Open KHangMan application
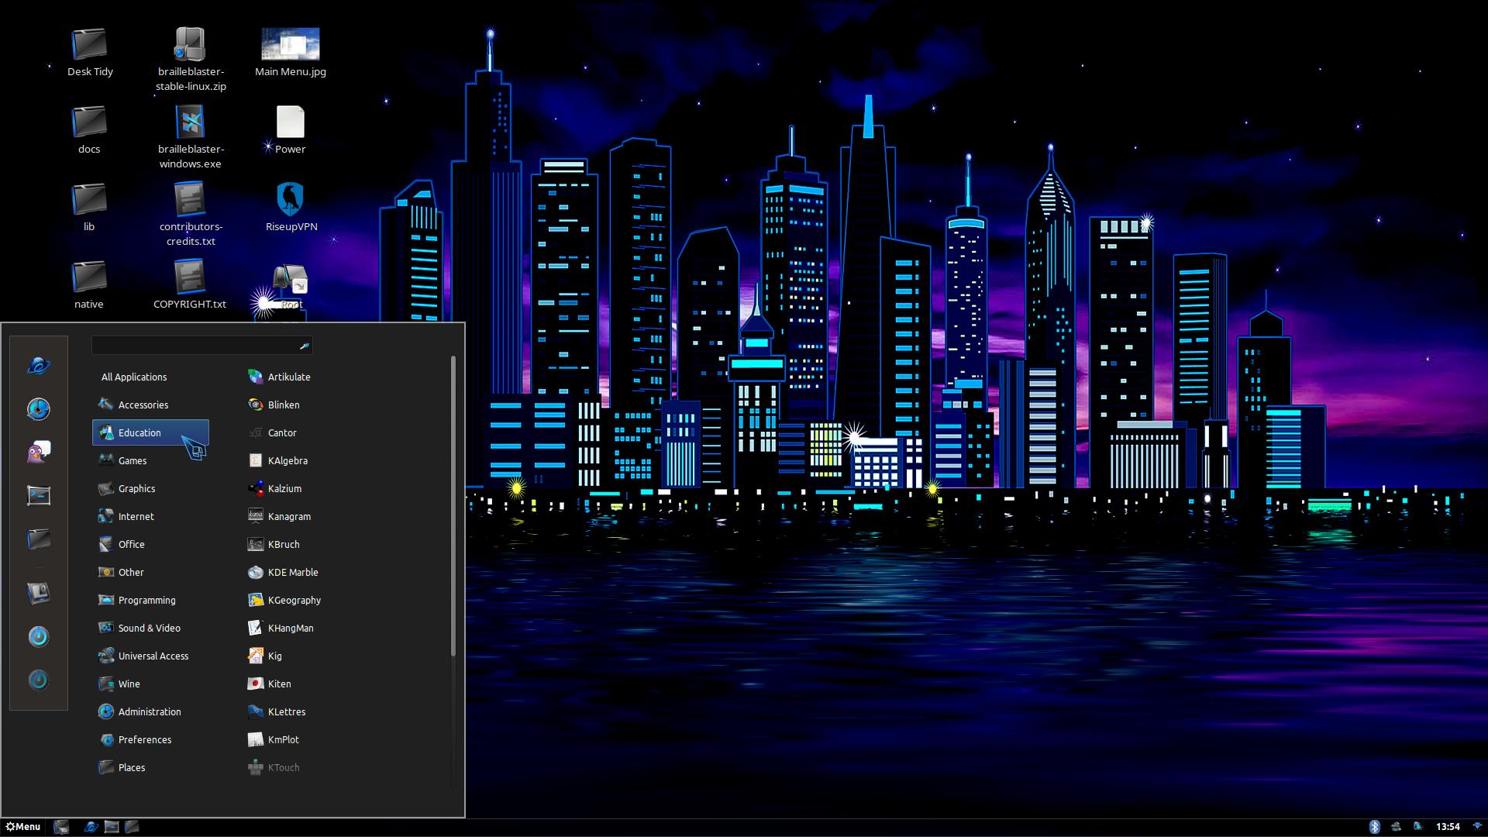Screen dimensions: 1488x837 tap(291, 628)
